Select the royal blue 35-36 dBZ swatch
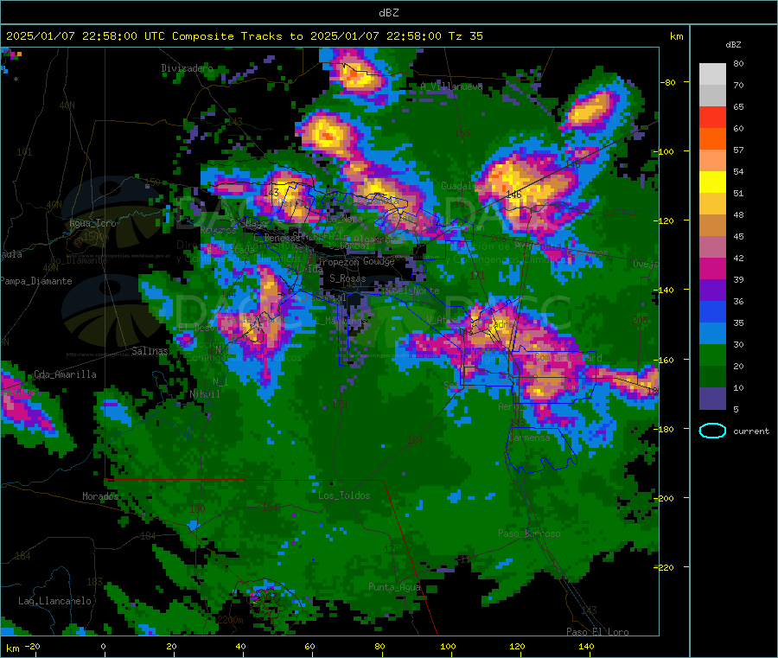The width and height of the screenshot is (778, 658). pyautogui.click(x=712, y=311)
